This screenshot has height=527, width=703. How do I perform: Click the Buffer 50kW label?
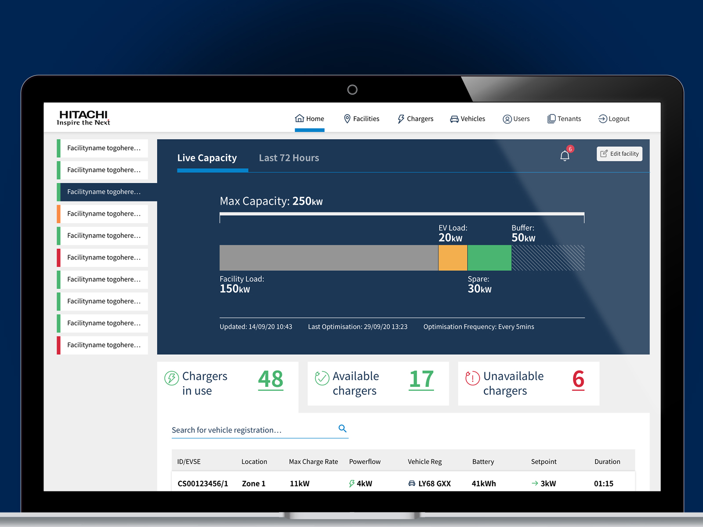pos(523,234)
